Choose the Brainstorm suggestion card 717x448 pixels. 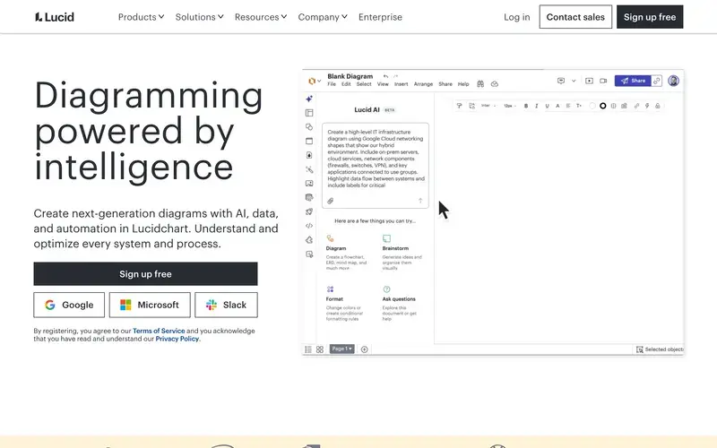pyautogui.click(x=402, y=252)
